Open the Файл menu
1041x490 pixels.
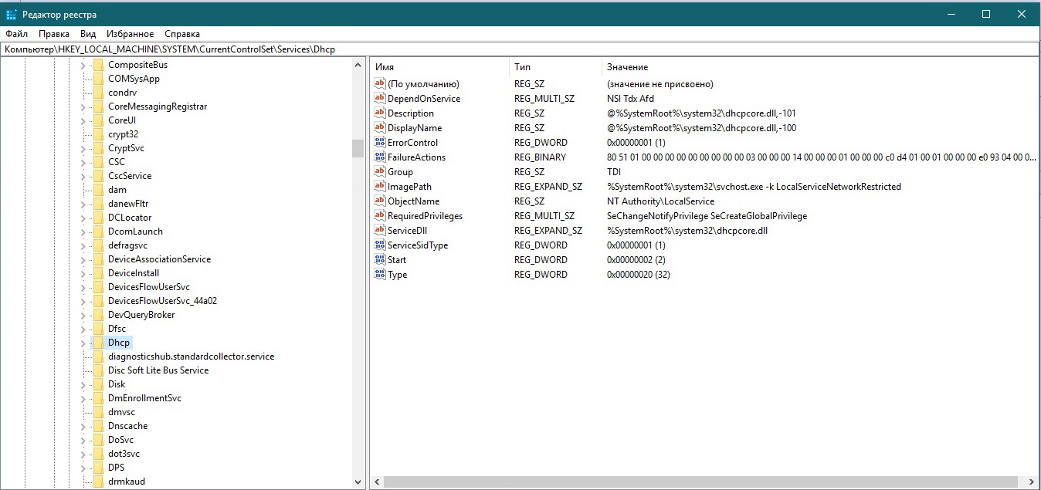point(16,34)
